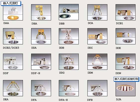Open the DAA downlight thumbnail
This screenshot has height=102, width=140.
tap(13, 12)
